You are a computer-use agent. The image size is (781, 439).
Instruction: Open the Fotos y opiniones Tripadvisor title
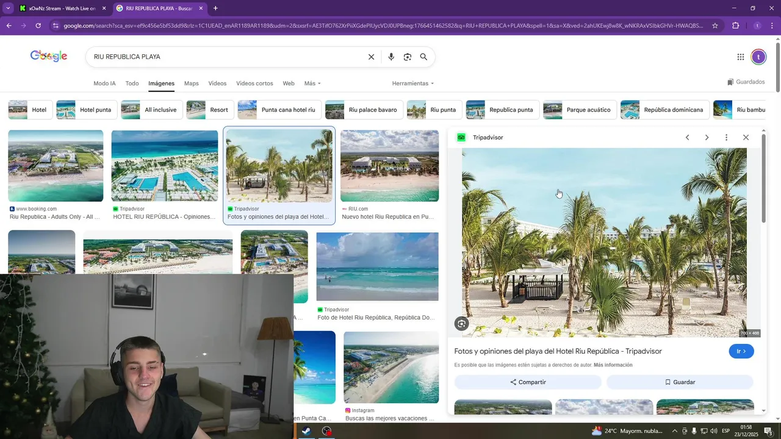click(558, 351)
